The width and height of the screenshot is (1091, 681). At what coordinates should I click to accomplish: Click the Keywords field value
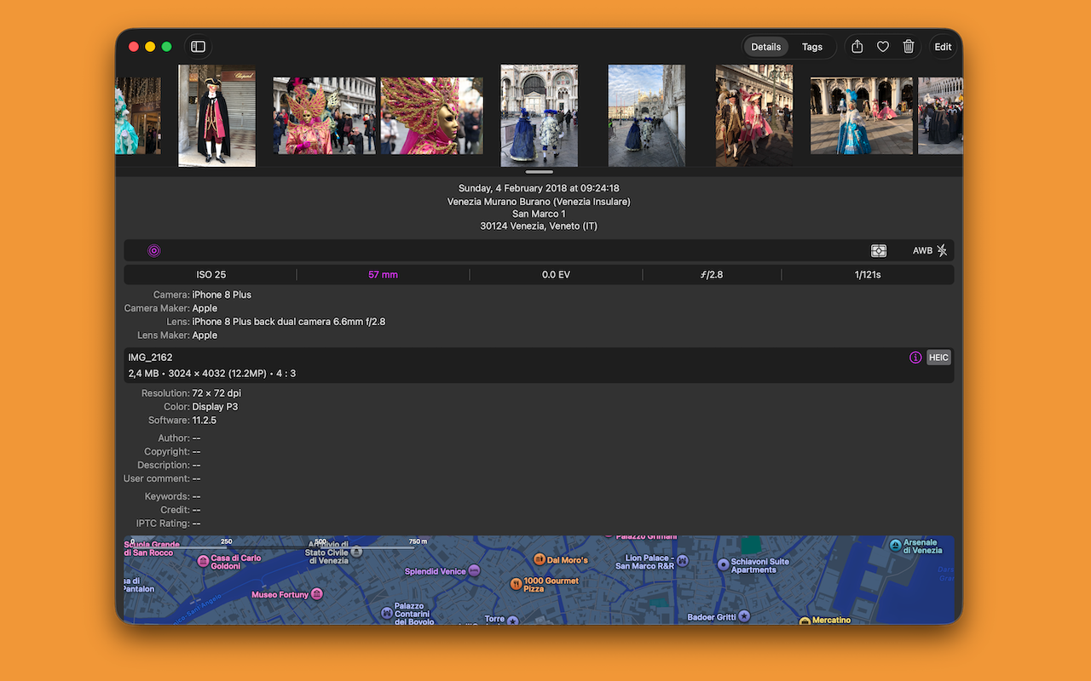pos(197,496)
